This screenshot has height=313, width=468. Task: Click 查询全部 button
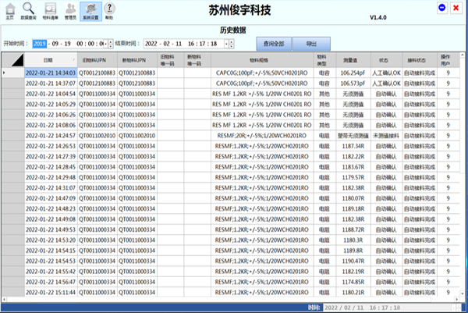[x=274, y=44]
